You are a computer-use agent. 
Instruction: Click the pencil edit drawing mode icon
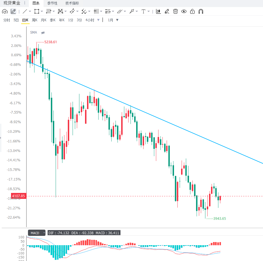pyautogui.click(x=13, y=11)
